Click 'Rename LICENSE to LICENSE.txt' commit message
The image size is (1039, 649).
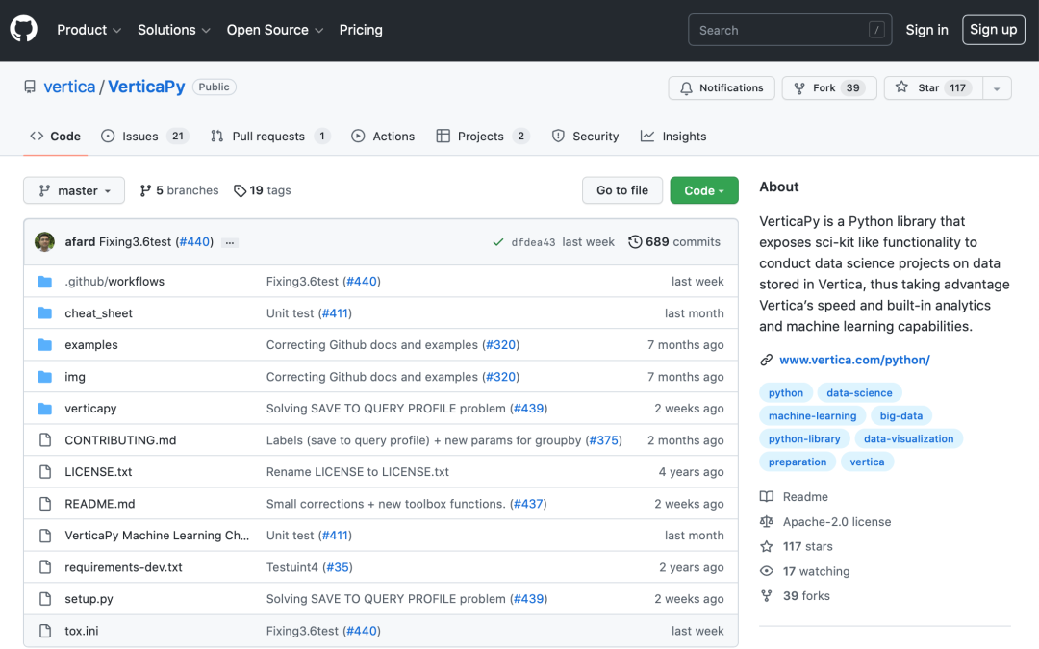pyautogui.click(x=358, y=472)
